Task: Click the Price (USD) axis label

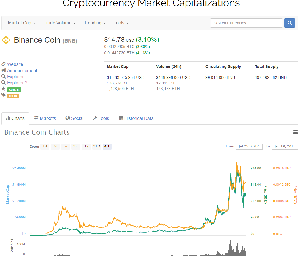Action: coord(265,194)
